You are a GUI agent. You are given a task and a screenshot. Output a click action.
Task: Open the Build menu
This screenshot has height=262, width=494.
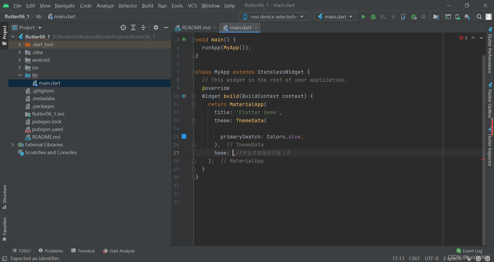point(147,6)
